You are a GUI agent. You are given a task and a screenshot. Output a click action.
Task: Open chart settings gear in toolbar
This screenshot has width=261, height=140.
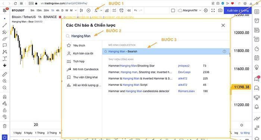(x=206, y=11)
